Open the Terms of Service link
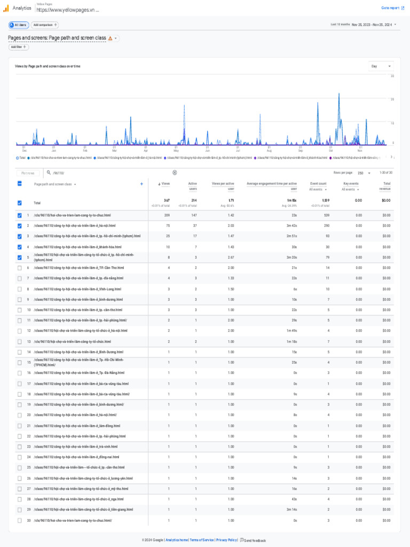Image resolution: width=410 pixels, height=547 pixels. coord(202,540)
